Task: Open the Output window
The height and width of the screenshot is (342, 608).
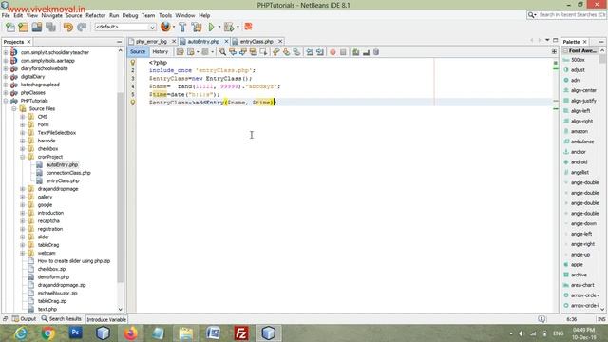Action: 24,319
